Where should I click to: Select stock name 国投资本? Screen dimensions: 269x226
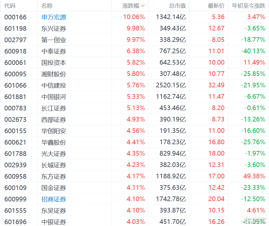tap(54, 62)
